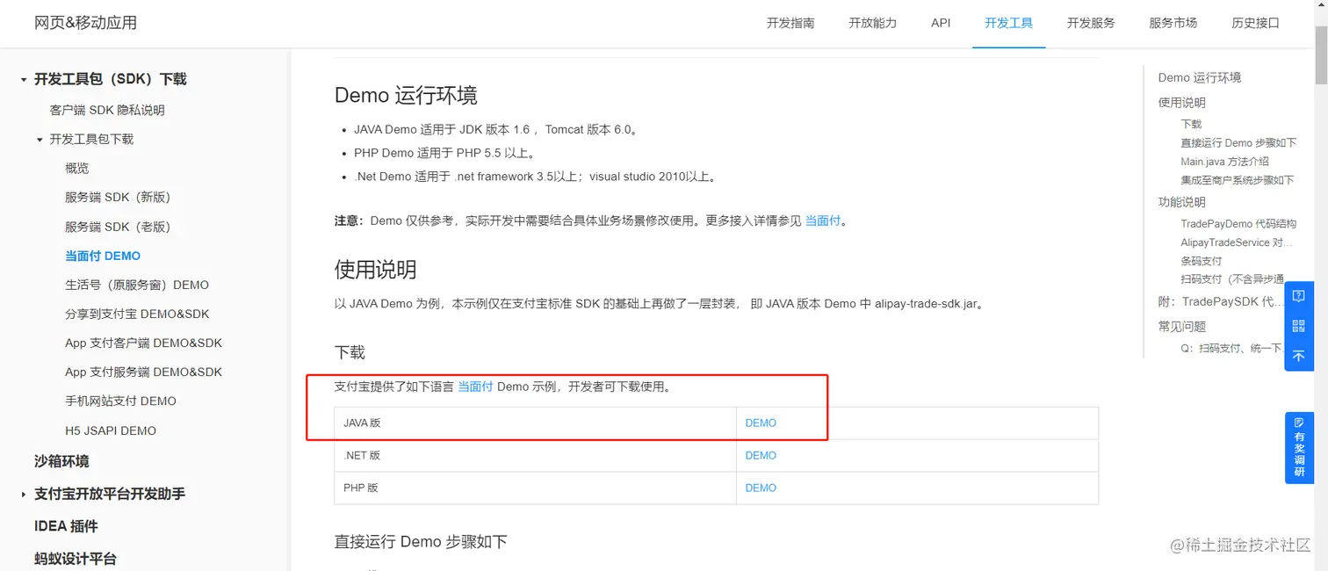
Task: Jump to Demo 运行环境 in page outline
Action: (x=1200, y=78)
